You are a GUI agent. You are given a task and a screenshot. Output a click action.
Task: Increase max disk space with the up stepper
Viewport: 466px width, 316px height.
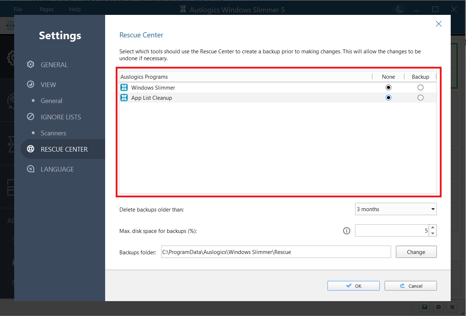(433, 228)
